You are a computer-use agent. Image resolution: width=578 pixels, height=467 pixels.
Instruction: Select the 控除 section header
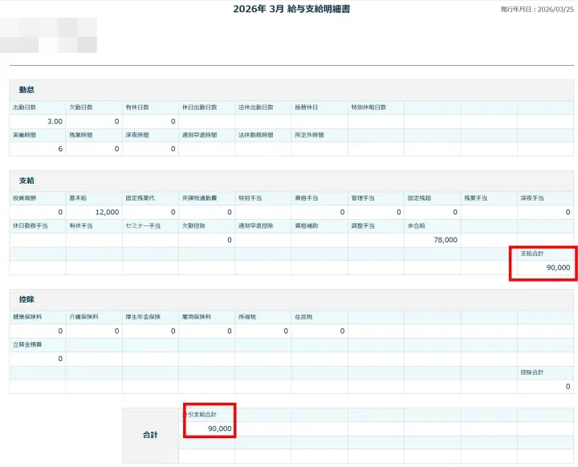(26, 299)
